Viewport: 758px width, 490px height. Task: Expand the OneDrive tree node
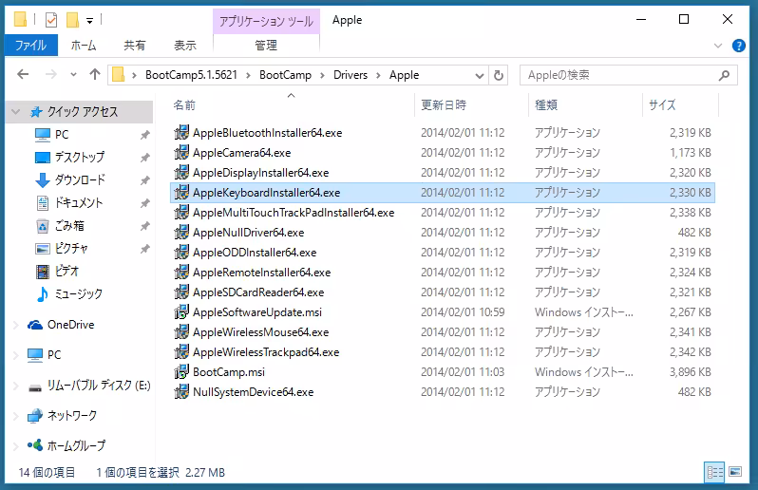pos(16,325)
